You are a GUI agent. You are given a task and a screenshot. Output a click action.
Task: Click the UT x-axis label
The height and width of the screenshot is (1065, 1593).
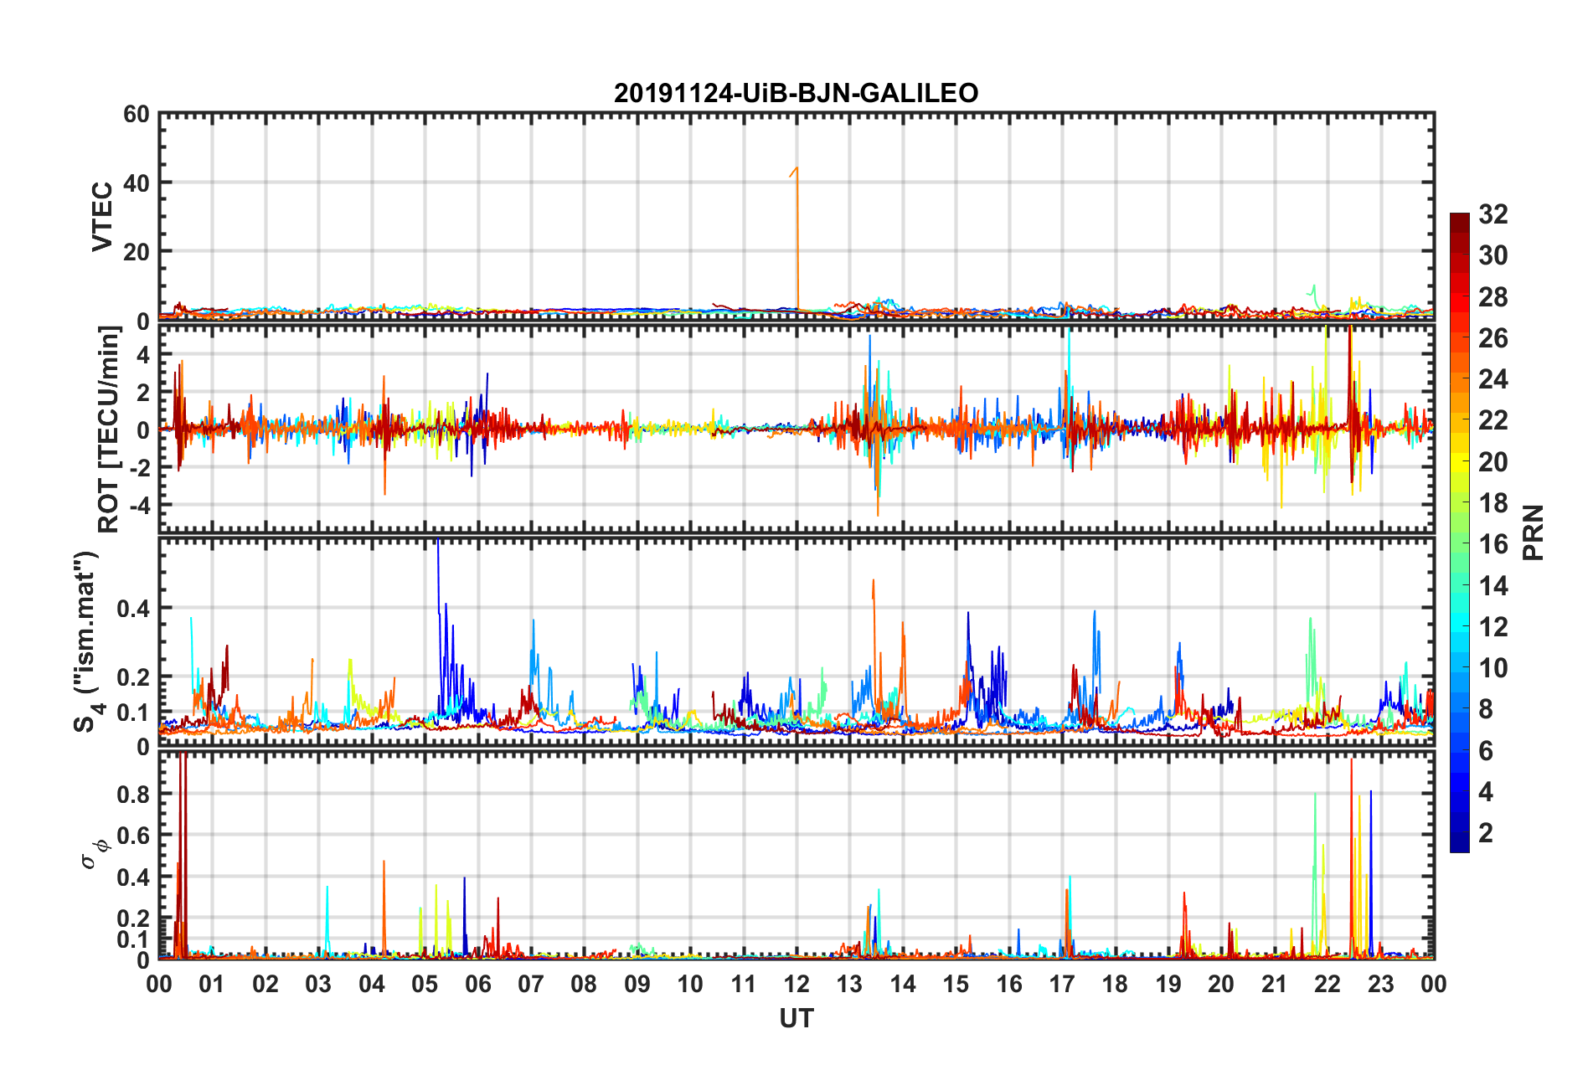796,1018
